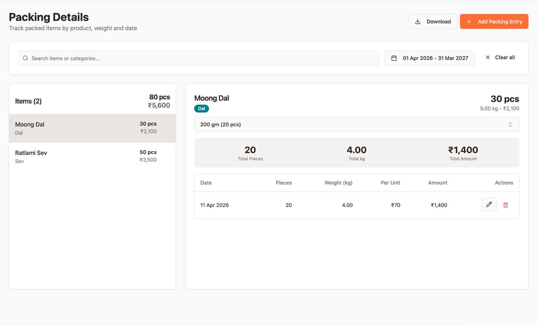The width and height of the screenshot is (537, 325).
Task: Click the Pieces column header
Action: click(284, 183)
